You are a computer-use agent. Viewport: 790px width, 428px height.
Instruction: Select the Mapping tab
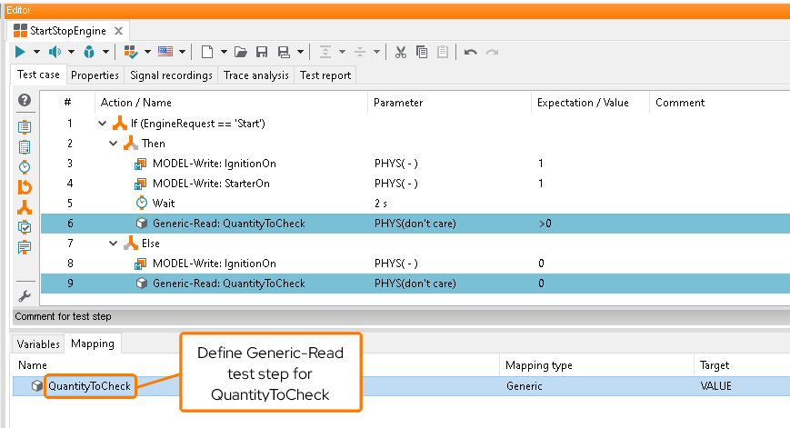93,343
